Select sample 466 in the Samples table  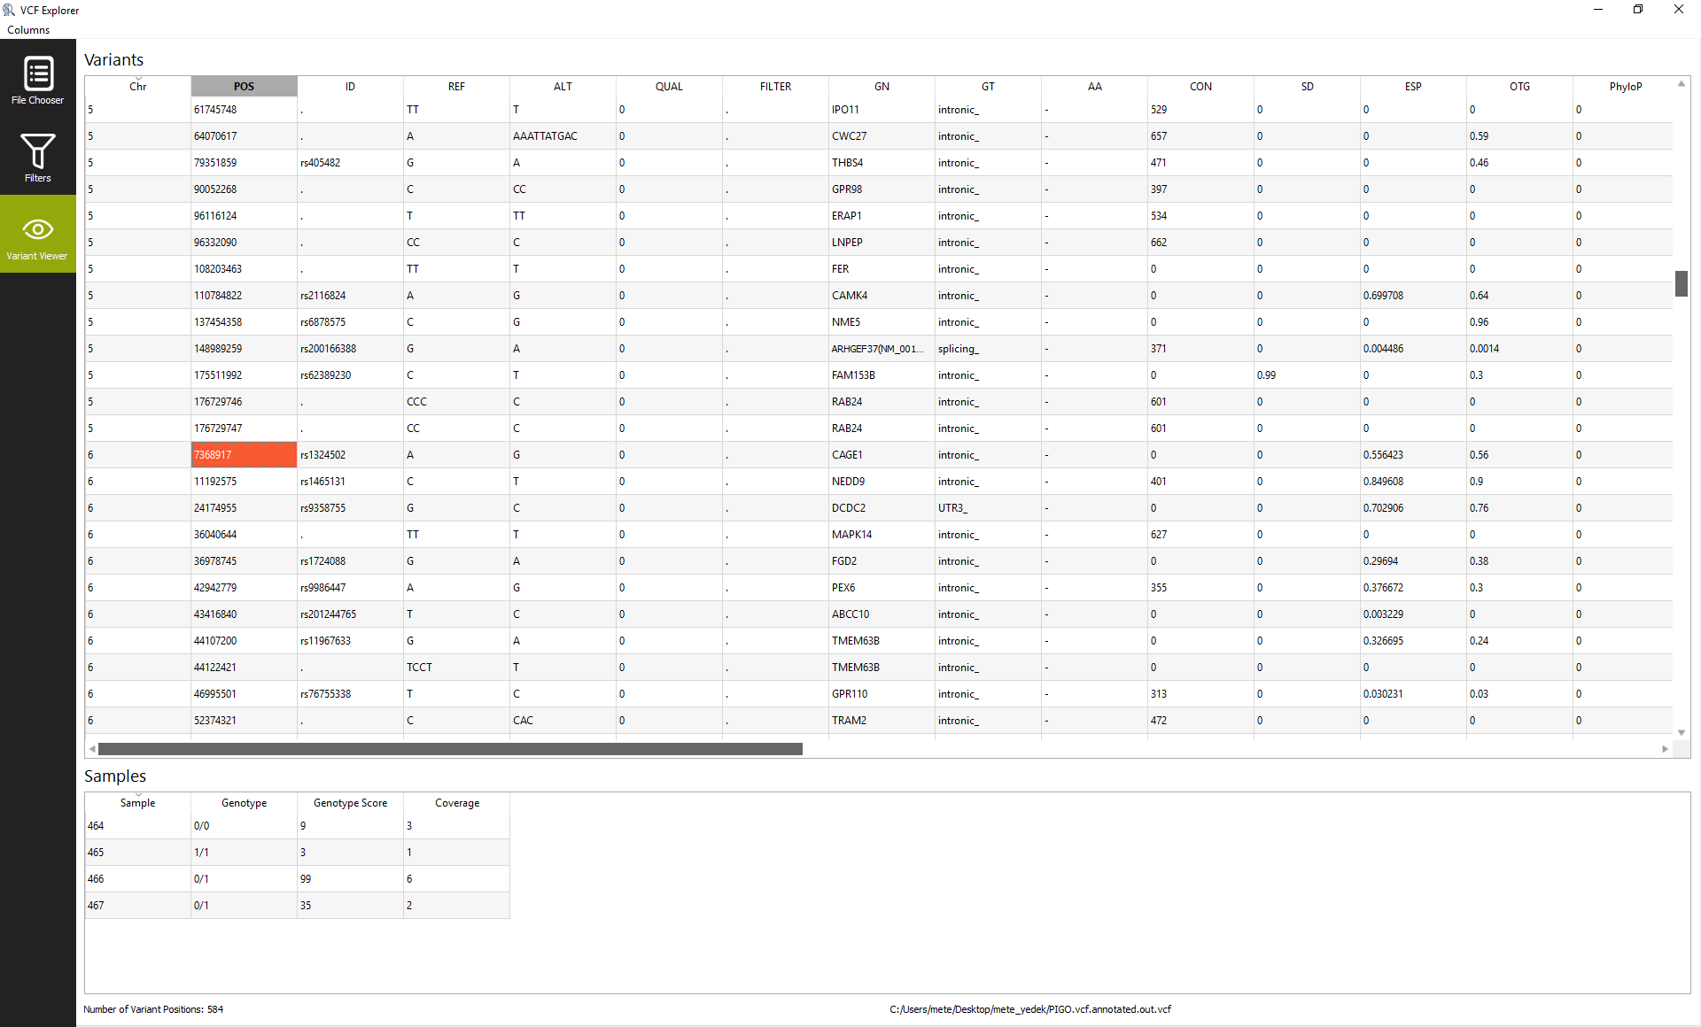[137, 878]
